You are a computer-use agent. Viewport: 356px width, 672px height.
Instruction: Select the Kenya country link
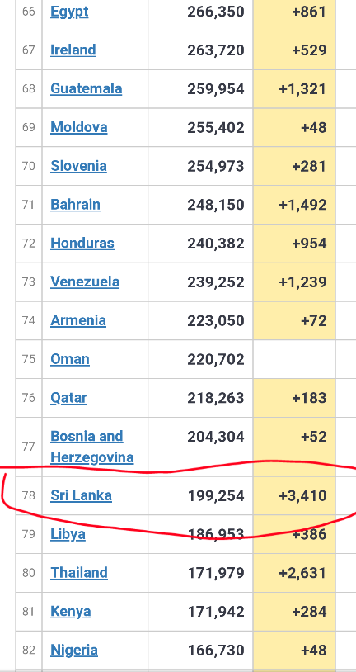pos(71,611)
